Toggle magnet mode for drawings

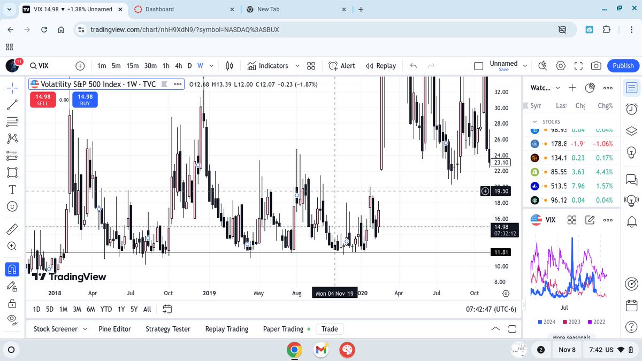[12, 268]
